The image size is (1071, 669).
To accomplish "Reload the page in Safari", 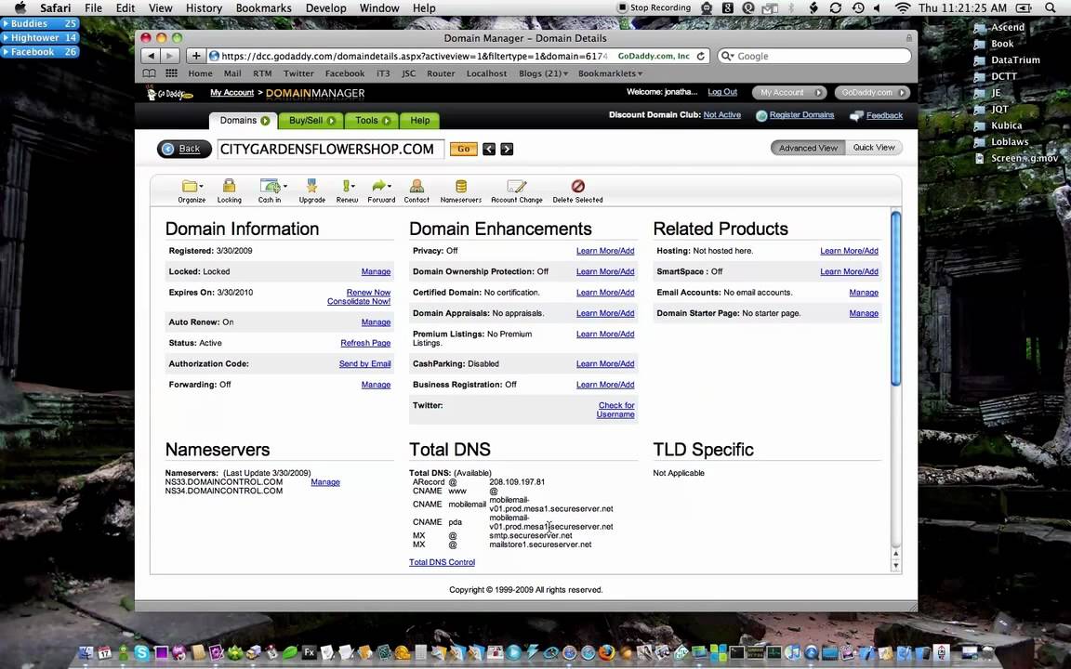I will (x=701, y=56).
